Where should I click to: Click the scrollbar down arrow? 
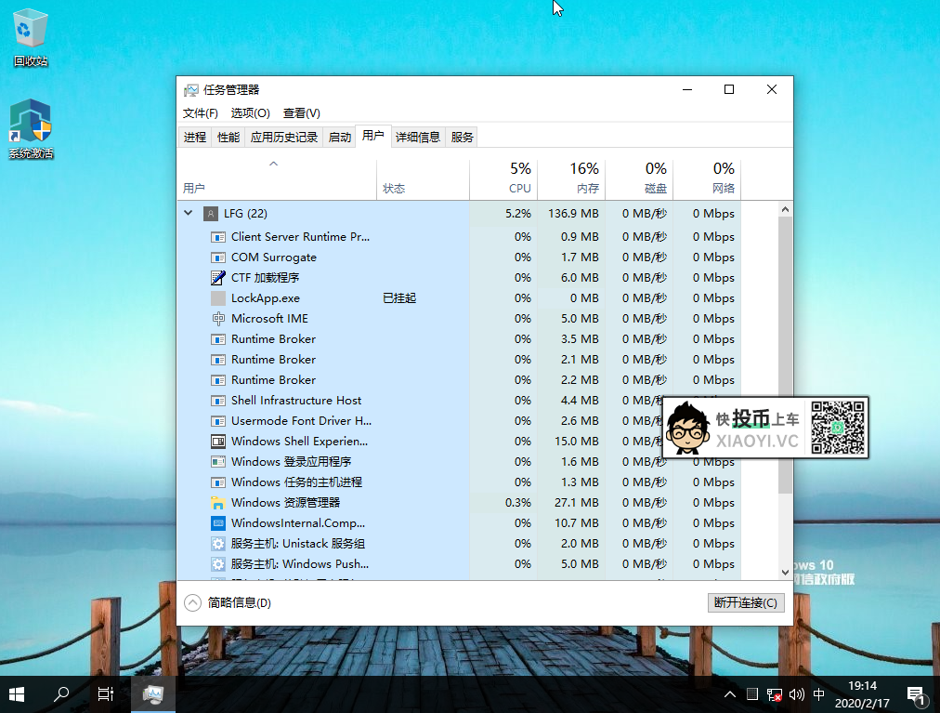click(x=786, y=573)
